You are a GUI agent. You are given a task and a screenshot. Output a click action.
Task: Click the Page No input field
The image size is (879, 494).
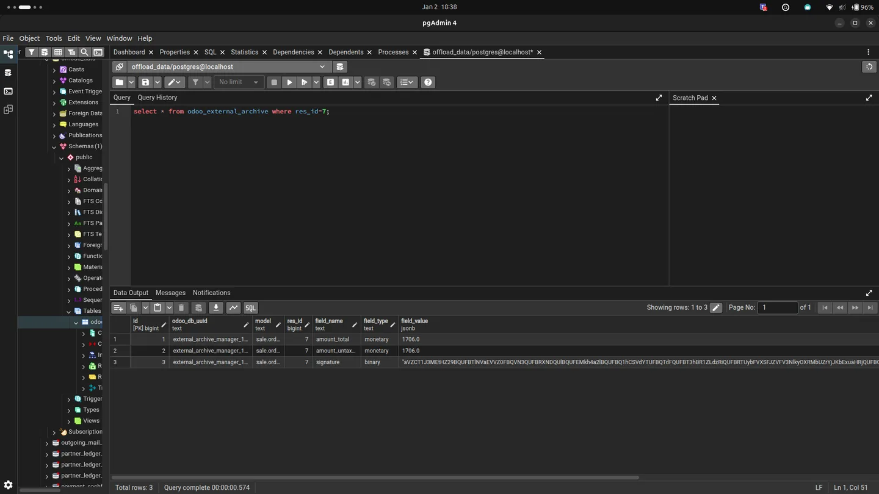pos(778,308)
